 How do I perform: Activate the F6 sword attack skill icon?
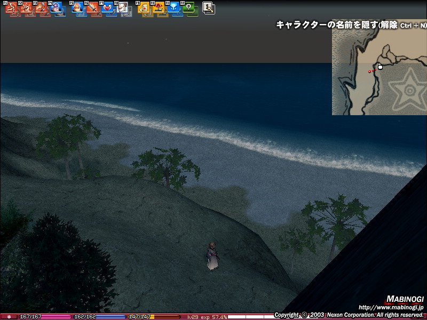coord(92,7)
